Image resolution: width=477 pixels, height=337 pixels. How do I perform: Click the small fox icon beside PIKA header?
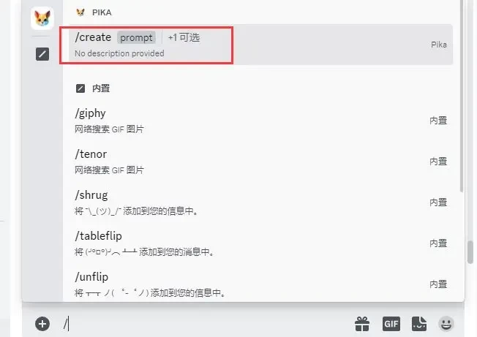tap(80, 12)
